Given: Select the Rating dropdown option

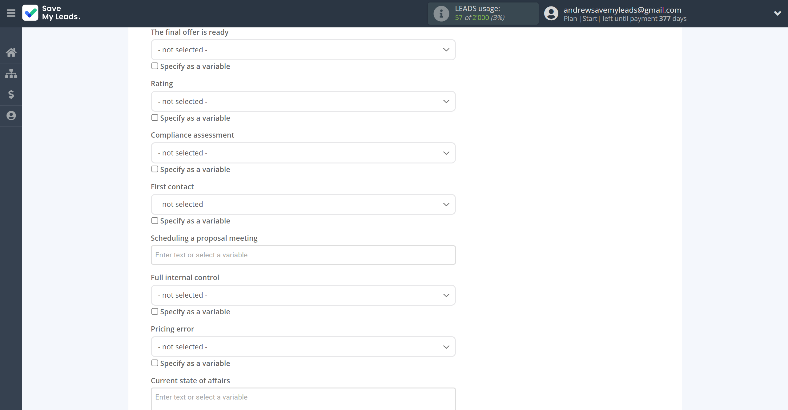Looking at the screenshot, I should (303, 101).
